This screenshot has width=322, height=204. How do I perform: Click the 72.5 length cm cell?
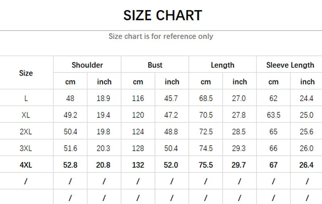[x=206, y=132]
